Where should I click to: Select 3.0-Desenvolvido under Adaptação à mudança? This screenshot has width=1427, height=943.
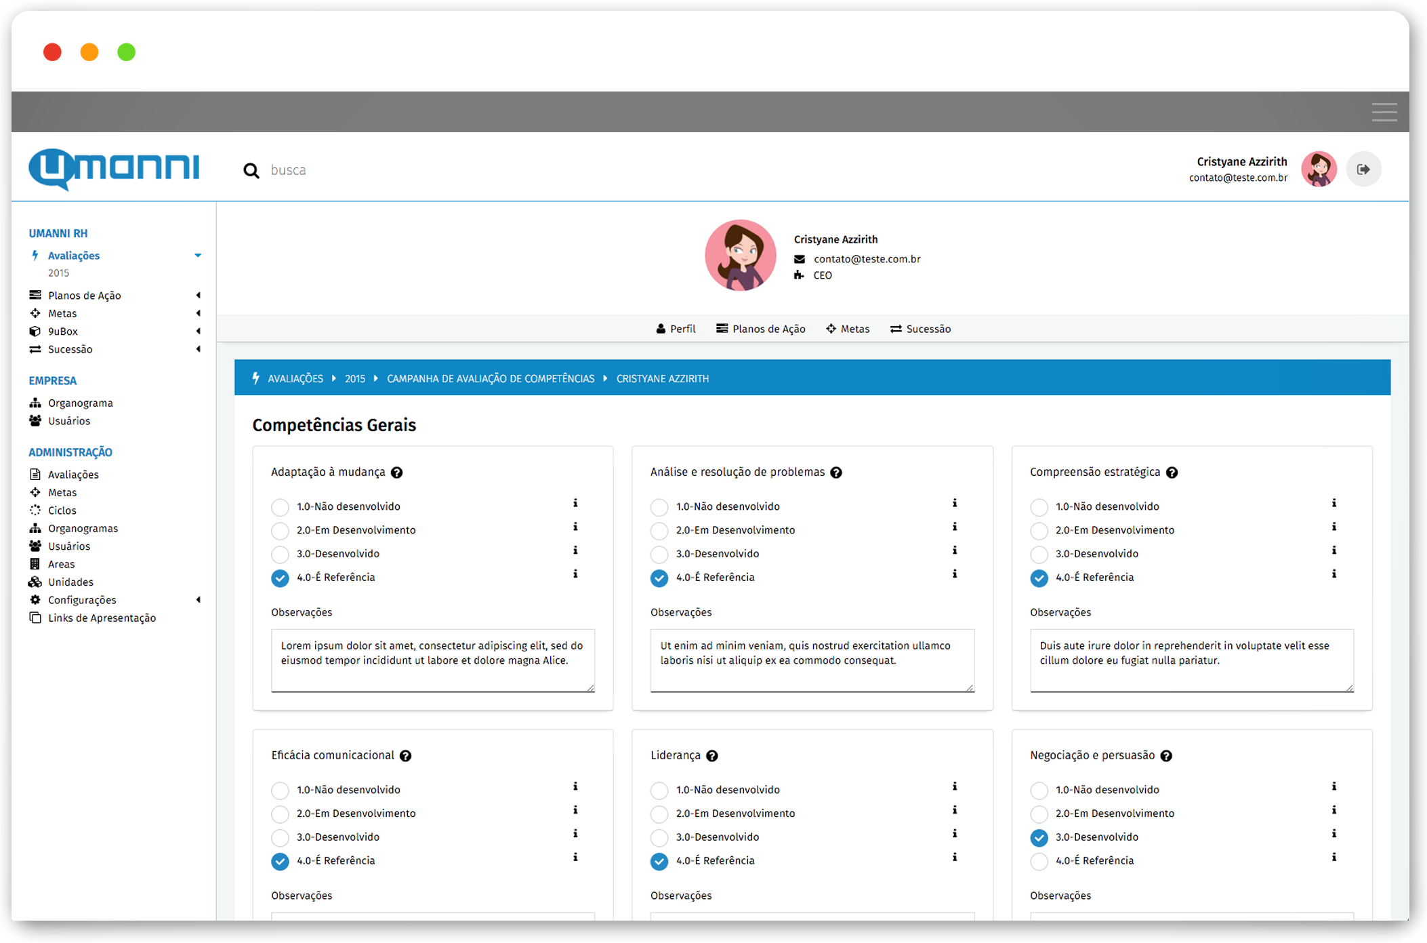pos(280,555)
